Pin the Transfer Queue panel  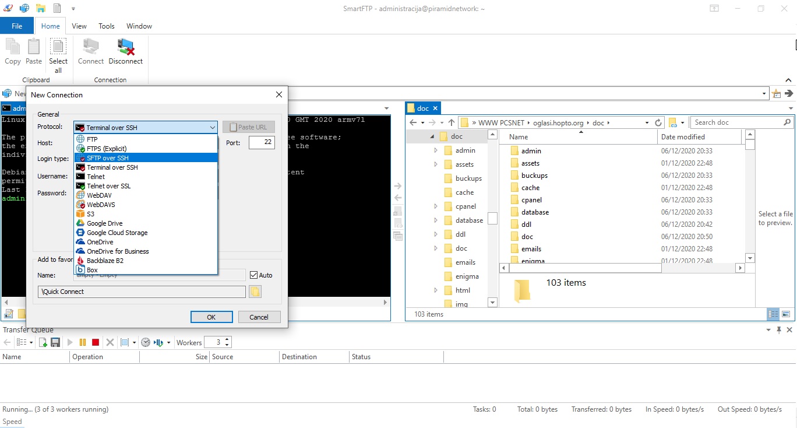click(x=779, y=330)
